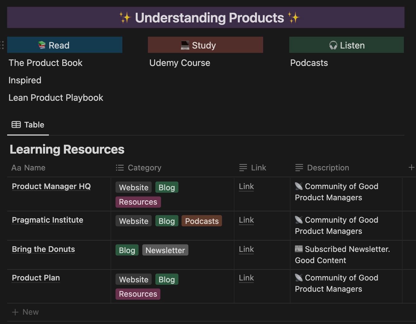Image resolution: width=416 pixels, height=324 pixels.
Task: Click the plus icon to add a column
Action: point(411,168)
